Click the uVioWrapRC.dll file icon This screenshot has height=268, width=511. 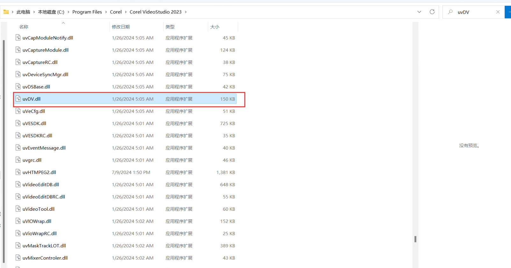coord(18,233)
